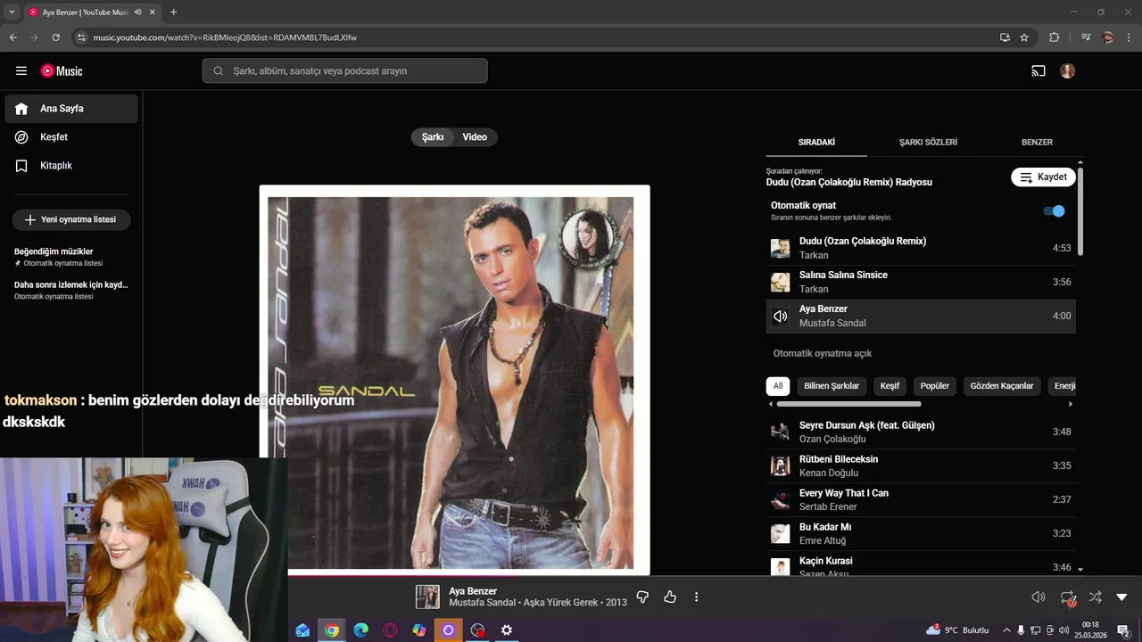
Task: Select the Keşif filter chip
Action: click(890, 386)
